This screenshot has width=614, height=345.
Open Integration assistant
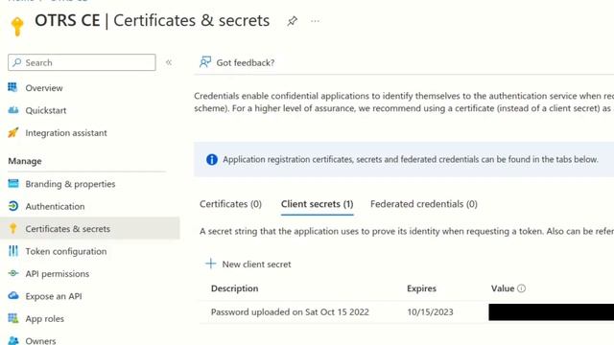pyautogui.click(x=66, y=133)
